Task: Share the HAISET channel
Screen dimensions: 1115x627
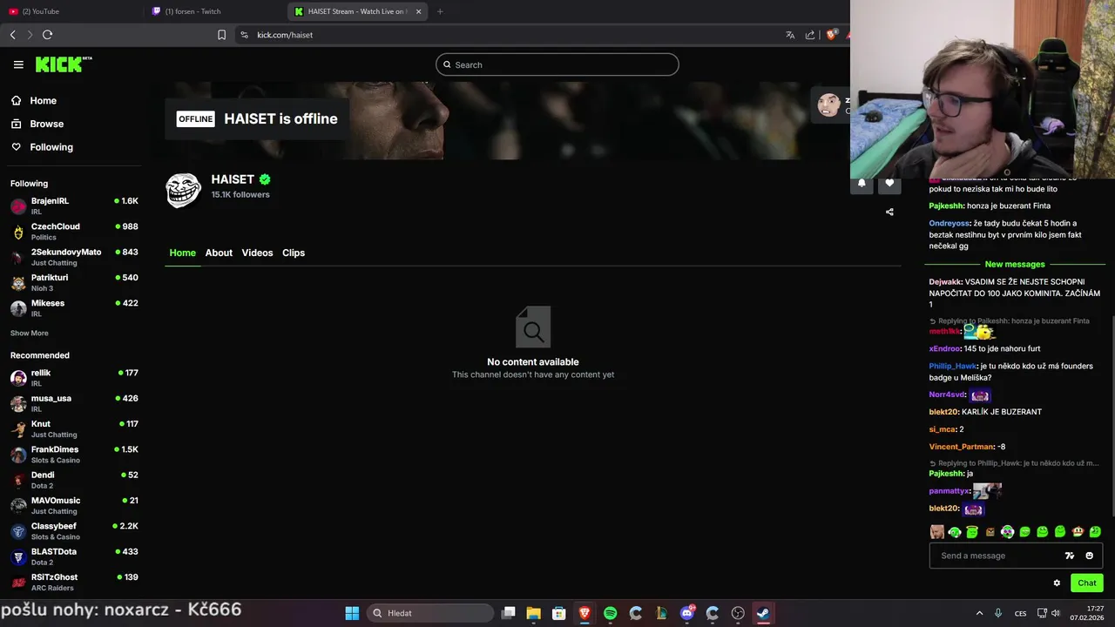Action: click(889, 212)
